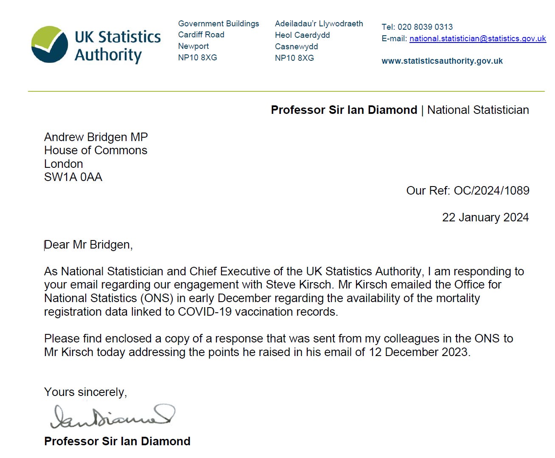This screenshot has height=458, width=555.
Task: Click the 'Government Buildings' address line
Action: click(218, 24)
